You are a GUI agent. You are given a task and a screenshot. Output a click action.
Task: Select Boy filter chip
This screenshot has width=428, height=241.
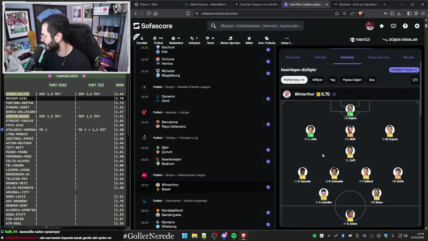tap(372, 80)
